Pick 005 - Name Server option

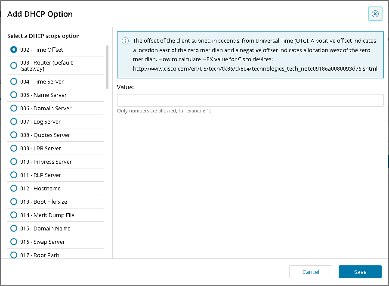point(14,95)
